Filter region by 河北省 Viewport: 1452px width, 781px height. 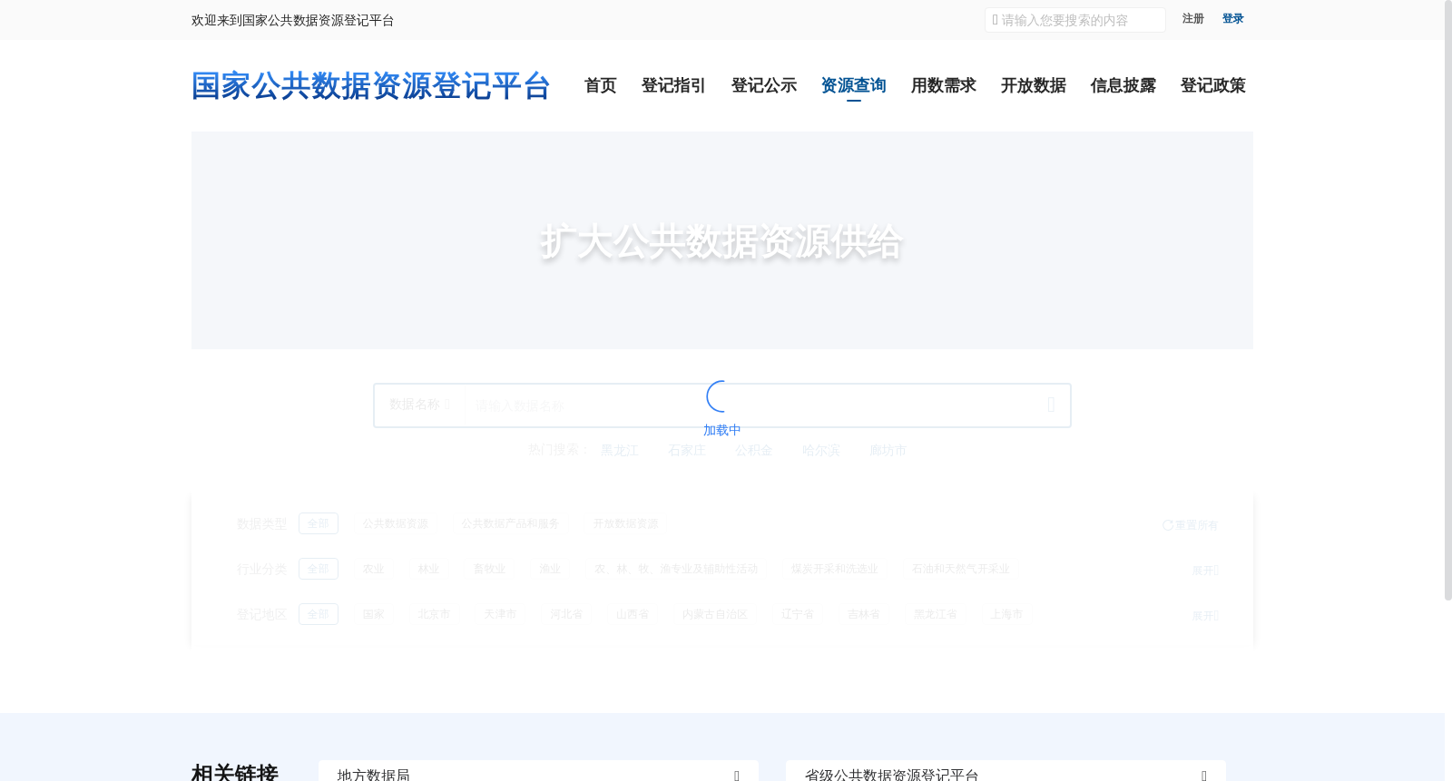(566, 614)
